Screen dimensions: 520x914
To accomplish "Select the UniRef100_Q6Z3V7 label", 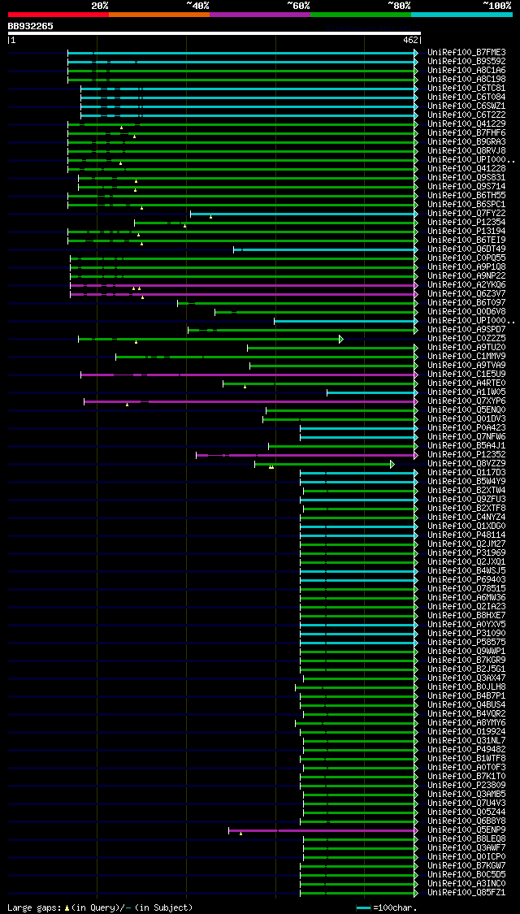I will 466,294.
